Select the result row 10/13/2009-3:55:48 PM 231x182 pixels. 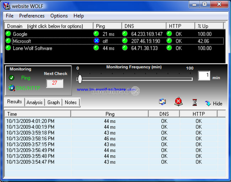[115, 156]
